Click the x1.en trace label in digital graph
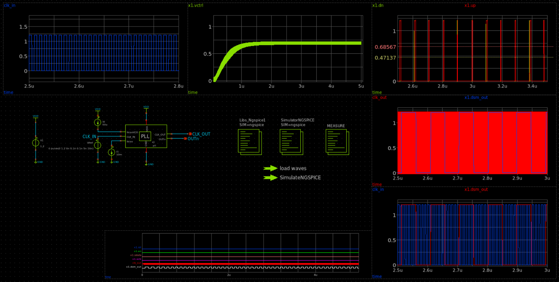 tap(138, 251)
